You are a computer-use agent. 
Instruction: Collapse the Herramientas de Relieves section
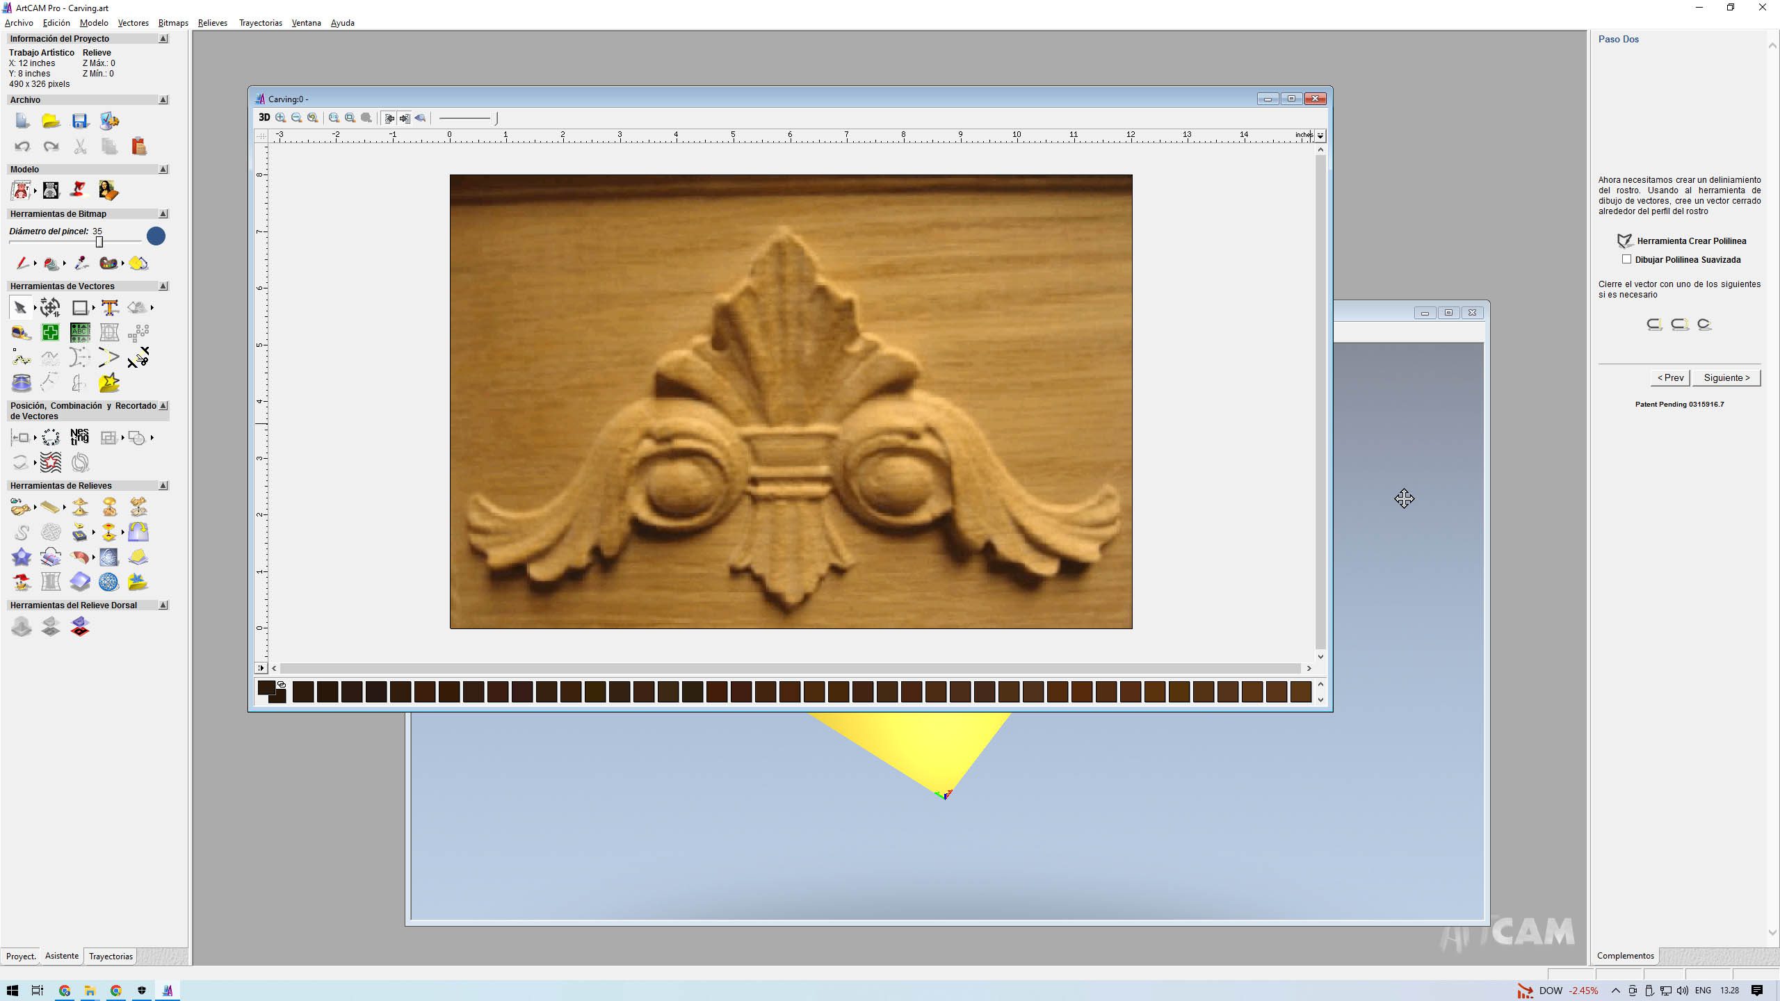coord(163,485)
